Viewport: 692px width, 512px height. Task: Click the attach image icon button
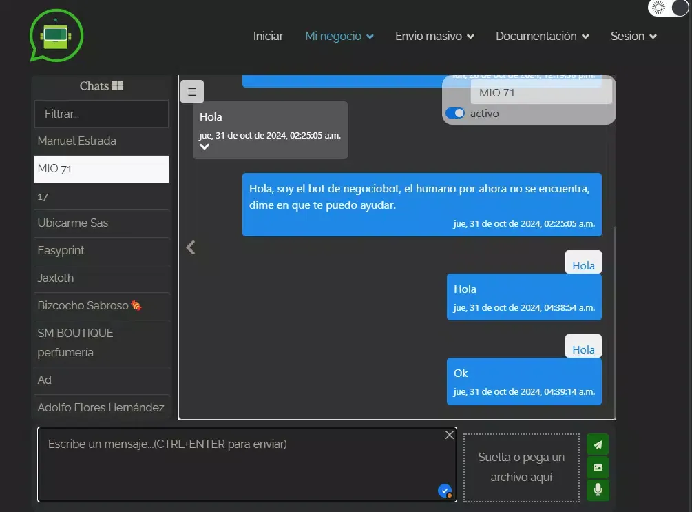tap(598, 467)
